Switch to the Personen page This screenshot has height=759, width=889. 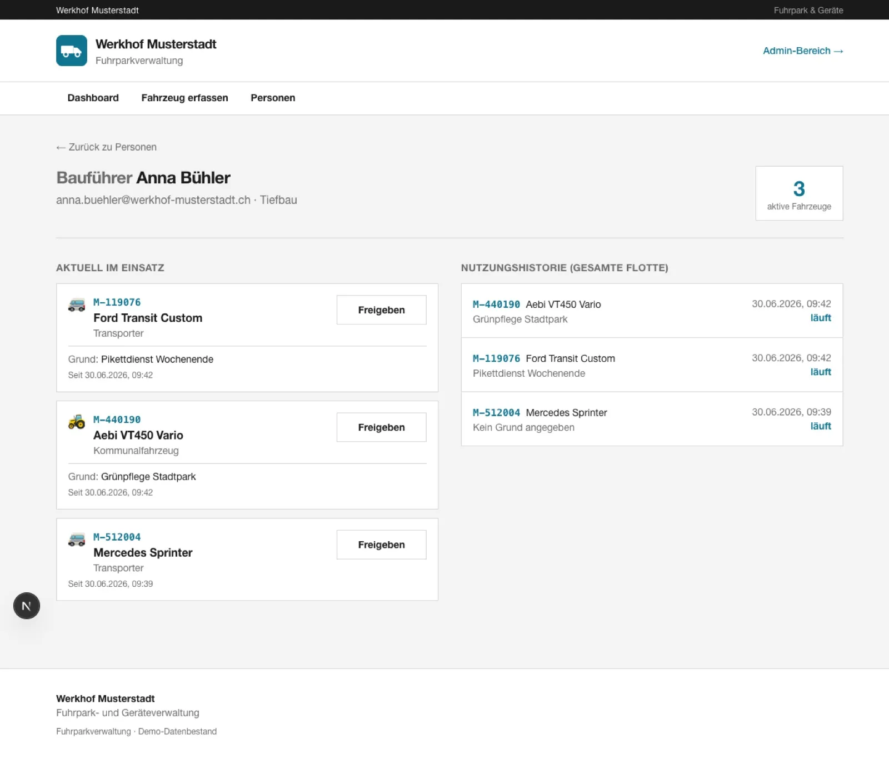click(x=273, y=98)
